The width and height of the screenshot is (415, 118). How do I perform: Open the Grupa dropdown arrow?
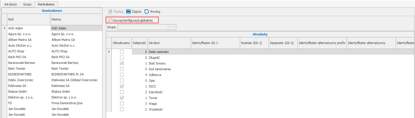click(x=174, y=27)
